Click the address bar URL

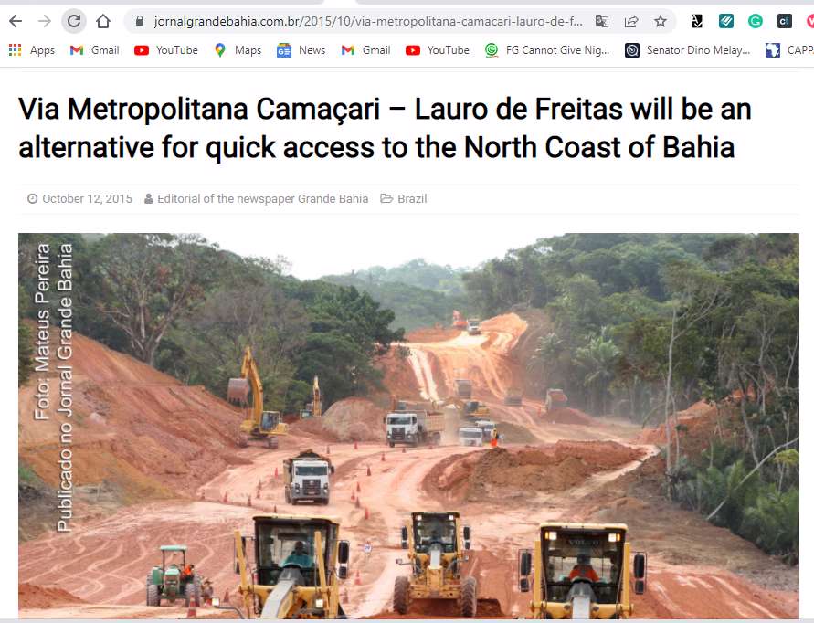[368, 21]
